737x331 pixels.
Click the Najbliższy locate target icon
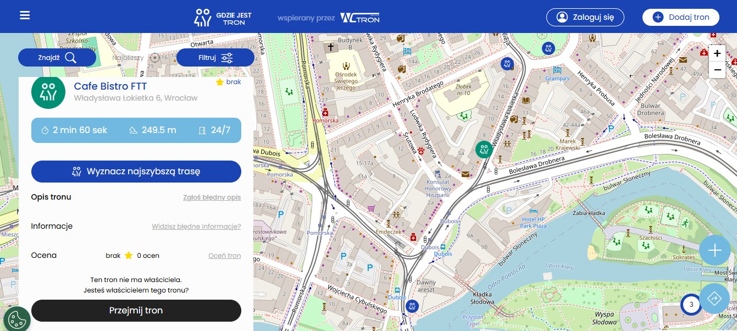click(155, 57)
